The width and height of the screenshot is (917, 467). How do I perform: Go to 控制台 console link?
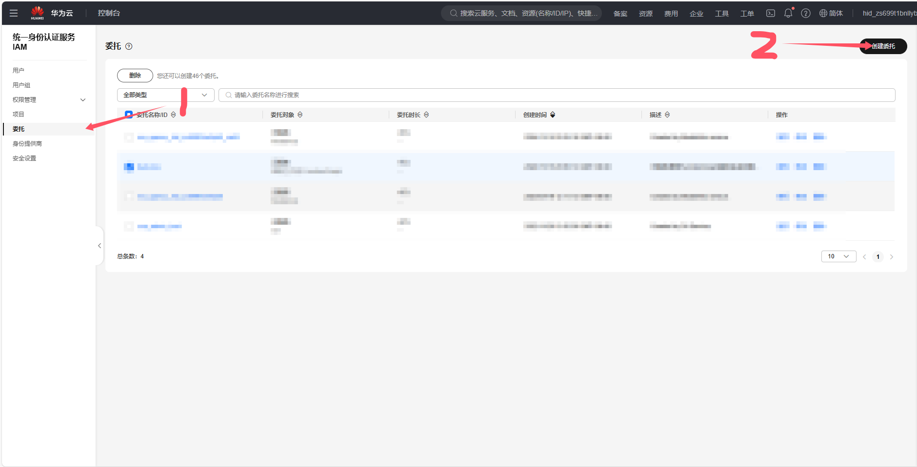[x=109, y=13]
